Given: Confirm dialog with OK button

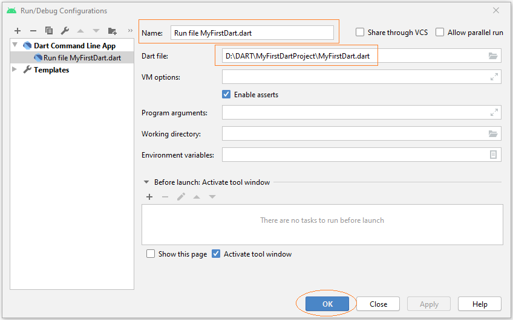Looking at the screenshot, I should click(x=327, y=304).
